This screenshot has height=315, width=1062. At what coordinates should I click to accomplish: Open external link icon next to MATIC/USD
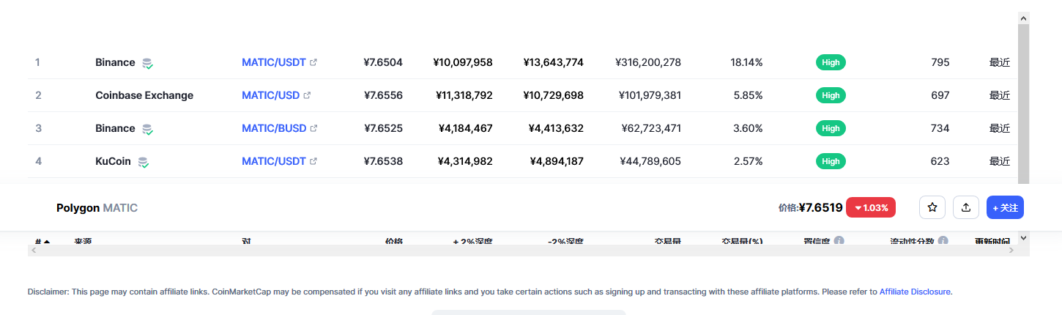pos(307,95)
